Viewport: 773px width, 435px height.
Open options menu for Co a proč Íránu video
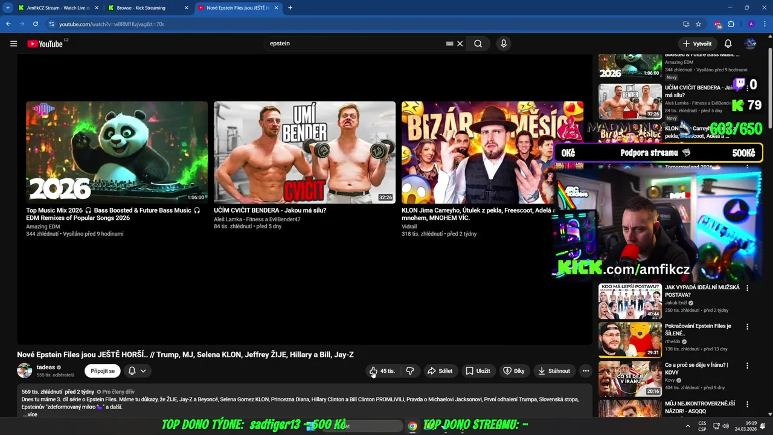click(747, 366)
